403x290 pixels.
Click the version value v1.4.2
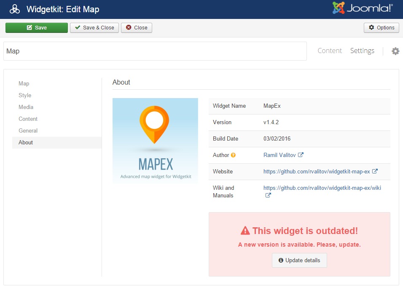(x=271, y=122)
